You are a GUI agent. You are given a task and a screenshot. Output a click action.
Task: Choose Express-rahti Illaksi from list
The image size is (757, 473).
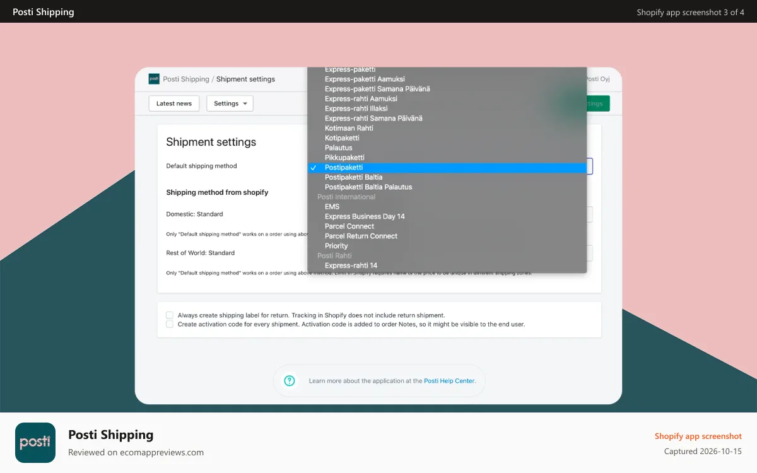447,108
